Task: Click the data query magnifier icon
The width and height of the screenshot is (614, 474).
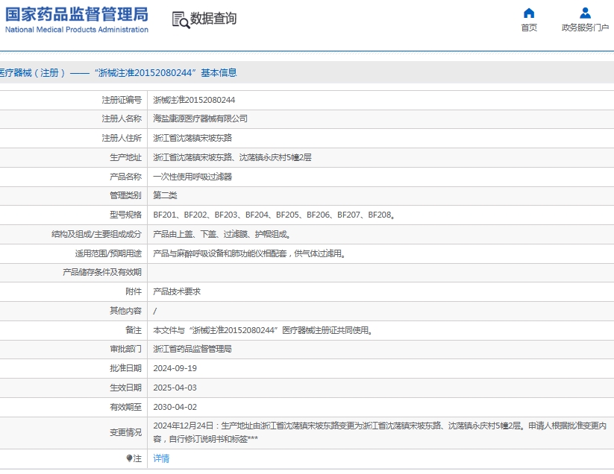Action: pyautogui.click(x=181, y=20)
